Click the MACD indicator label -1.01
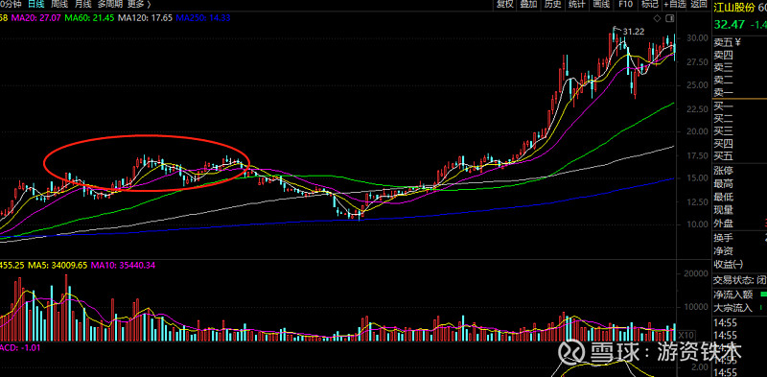The width and height of the screenshot is (767, 377). click(x=20, y=347)
